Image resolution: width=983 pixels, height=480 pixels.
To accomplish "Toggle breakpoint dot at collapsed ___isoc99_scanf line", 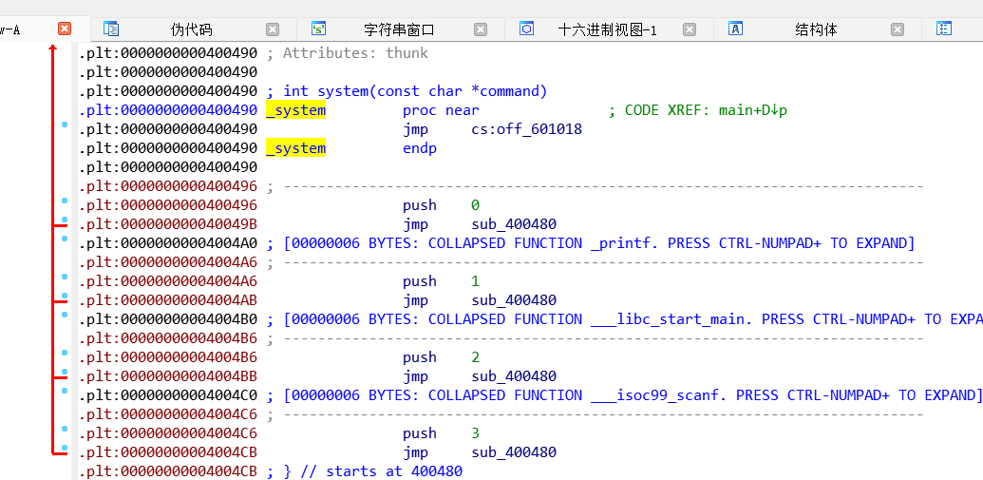I will point(65,391).
